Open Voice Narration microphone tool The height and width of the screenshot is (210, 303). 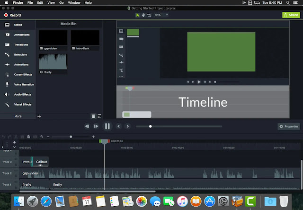[7, 84]
